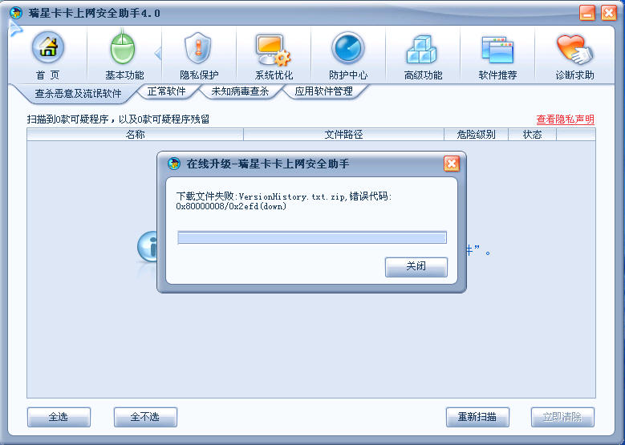Click the 全选 button

tap(59, 417)
